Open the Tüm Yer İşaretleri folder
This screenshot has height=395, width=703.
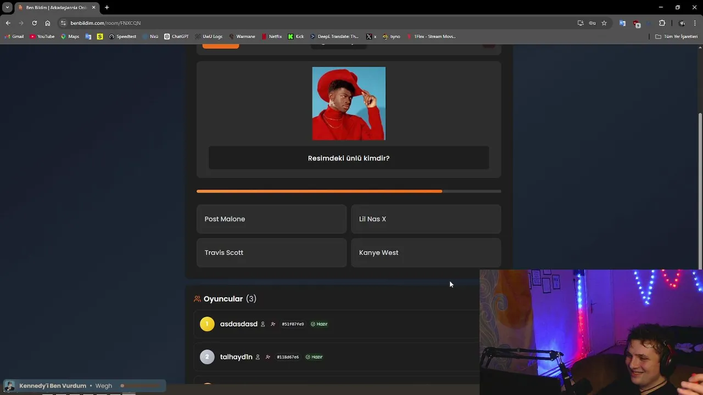(677, 36)
